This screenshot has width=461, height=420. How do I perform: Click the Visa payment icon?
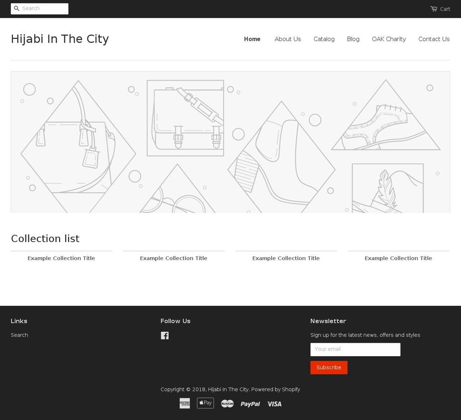click(x=274, y=404)
